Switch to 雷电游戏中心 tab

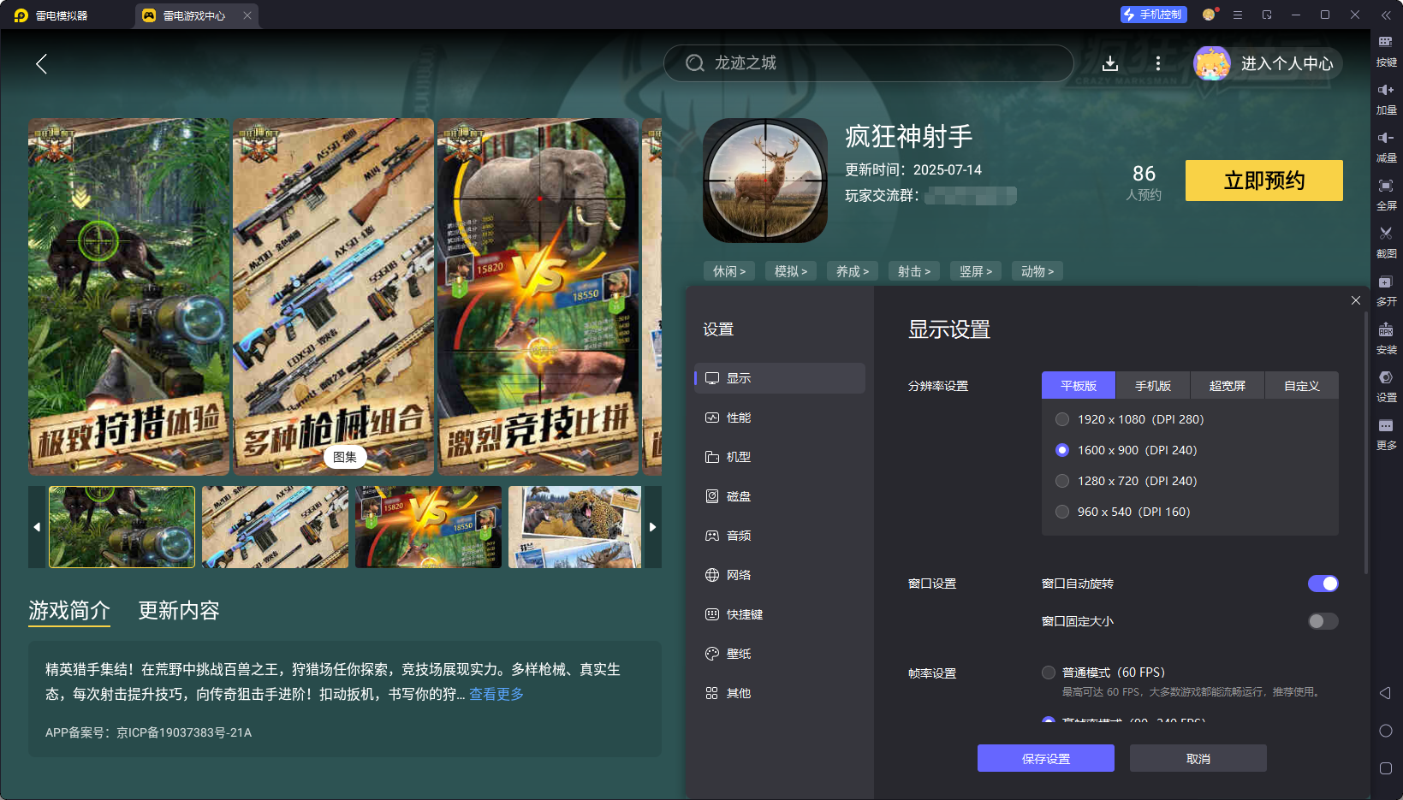pos(194,15)
